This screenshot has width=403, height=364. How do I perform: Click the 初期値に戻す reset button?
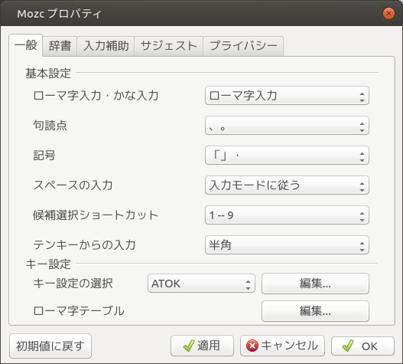50,346
